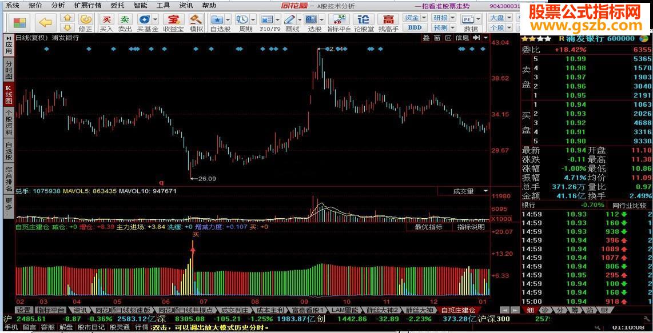Screen dimensions: 653x333
Task: Click the 信息 button above chart
Action: pyautogui.click(x=462, y=38)
